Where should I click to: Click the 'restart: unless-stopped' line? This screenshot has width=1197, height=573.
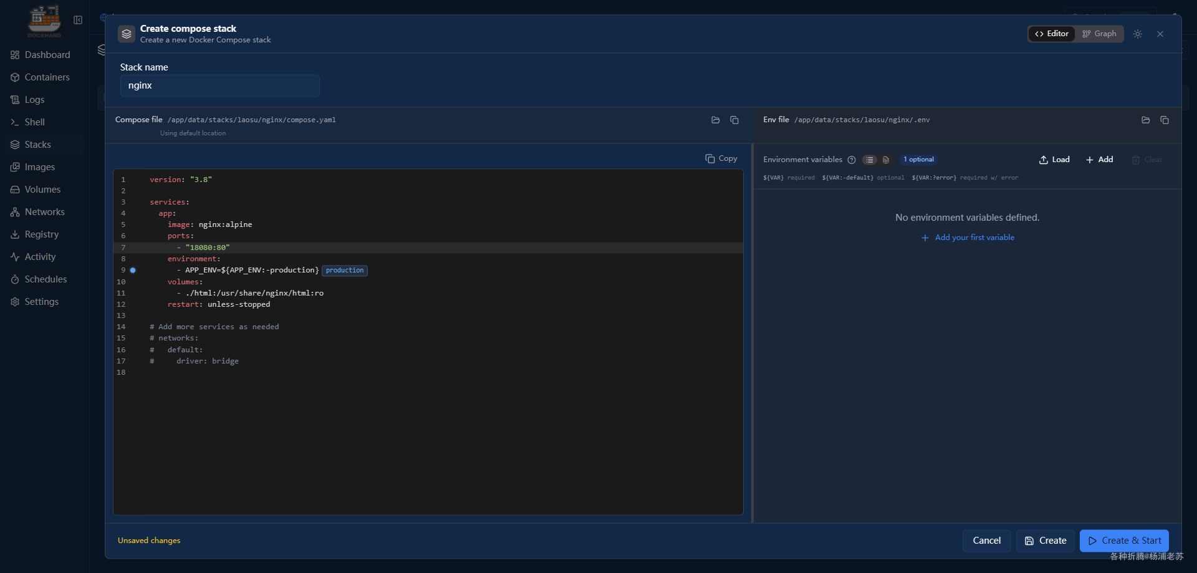[x=219, y=304]
